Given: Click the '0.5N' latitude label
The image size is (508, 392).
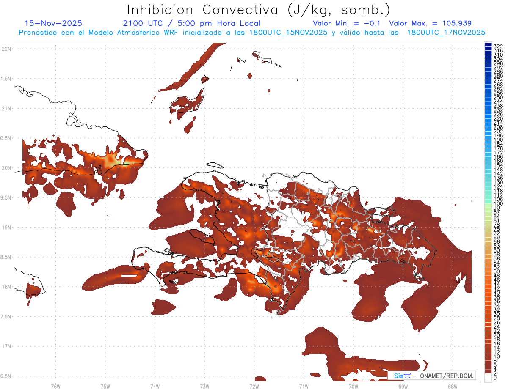Looking at the screenshot, I should click(x=6, y=138).
